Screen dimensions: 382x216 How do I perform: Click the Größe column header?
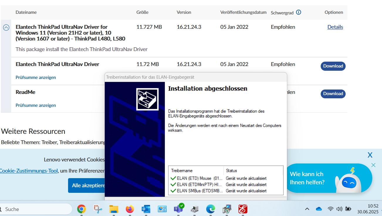(142, 12)
